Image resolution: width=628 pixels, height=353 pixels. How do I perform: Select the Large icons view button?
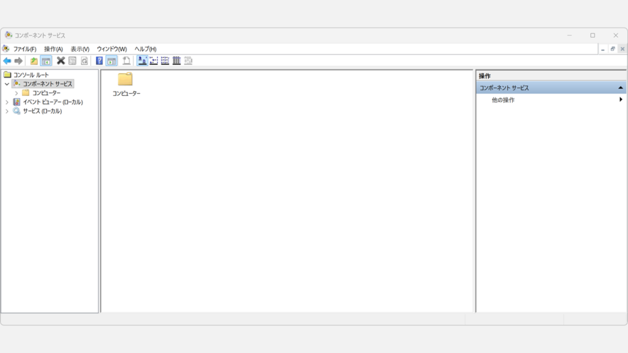click(x=142, y=61)
